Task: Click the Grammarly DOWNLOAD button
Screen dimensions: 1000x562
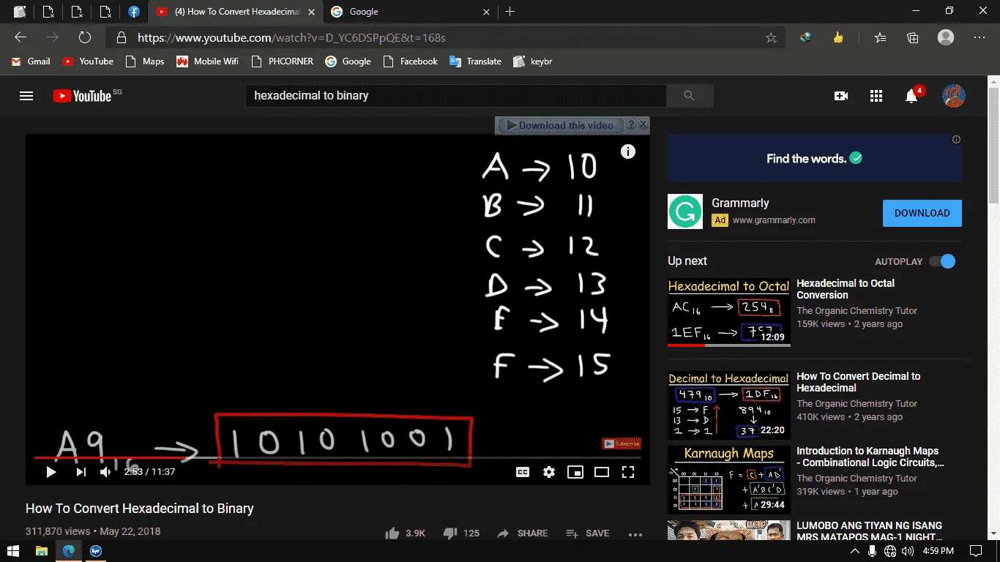Action: coord(922,213)
